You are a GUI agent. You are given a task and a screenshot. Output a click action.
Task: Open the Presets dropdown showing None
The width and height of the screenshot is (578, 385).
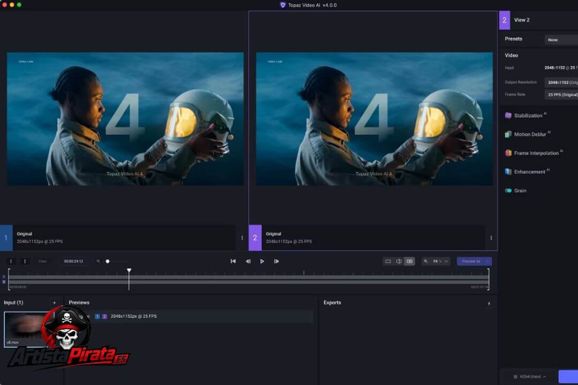pyautogui.click(x=561, y=40)
